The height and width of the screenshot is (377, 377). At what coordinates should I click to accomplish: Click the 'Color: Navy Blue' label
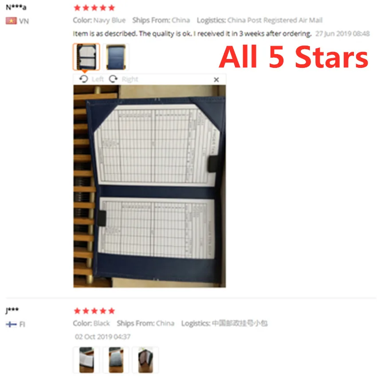[x=99, y=20]
